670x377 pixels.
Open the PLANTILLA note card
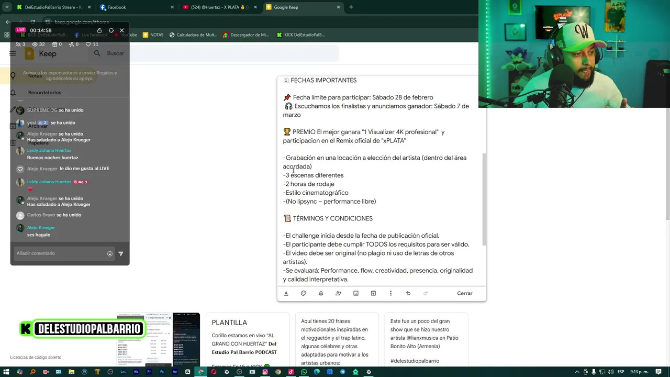(248, 339)
